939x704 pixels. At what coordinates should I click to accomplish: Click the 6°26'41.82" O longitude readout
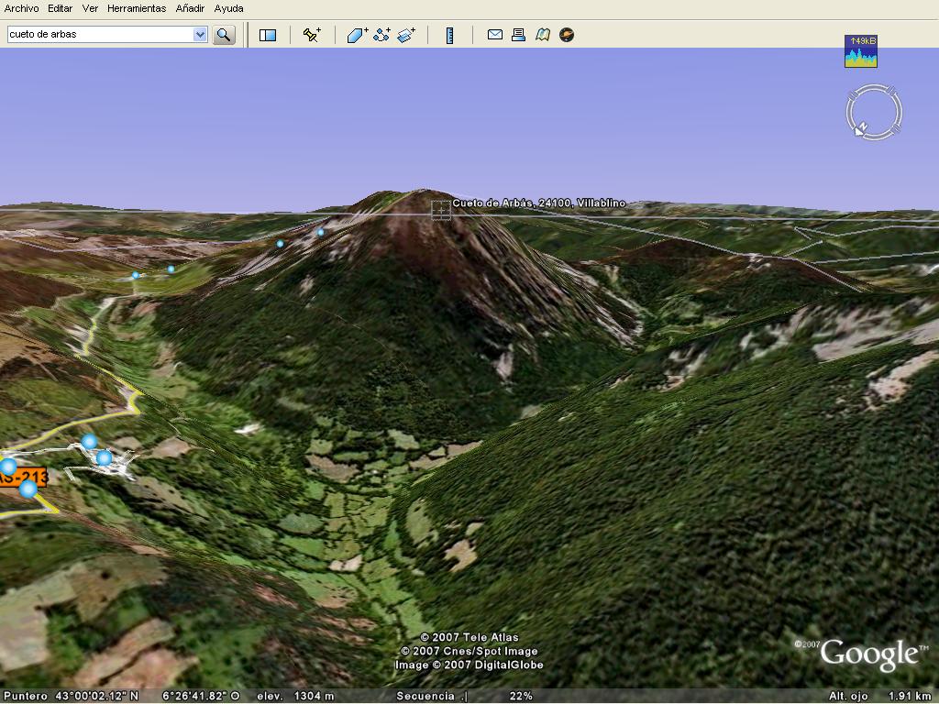(x=201, y=696)
